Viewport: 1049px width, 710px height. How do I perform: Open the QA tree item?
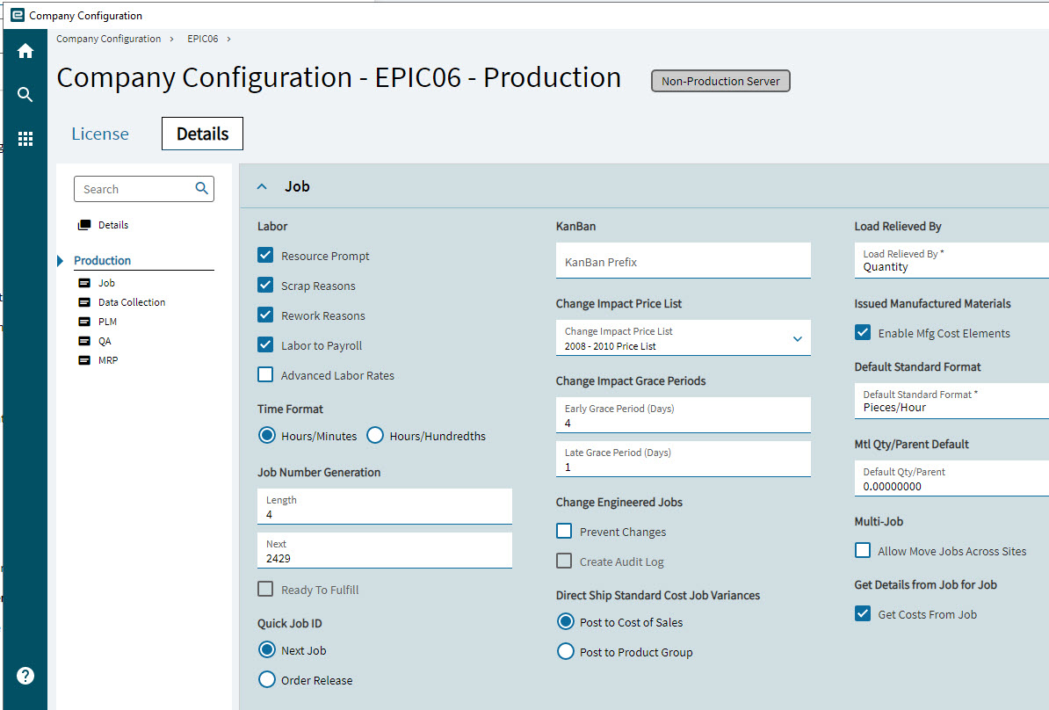click(105, 341)
